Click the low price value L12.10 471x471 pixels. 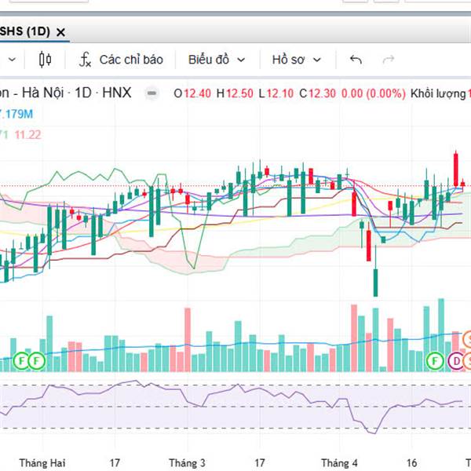[x=276, y=93]
